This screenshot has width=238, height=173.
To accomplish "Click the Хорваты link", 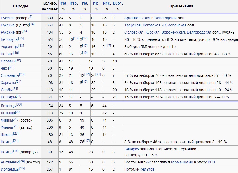I will 8,83.
